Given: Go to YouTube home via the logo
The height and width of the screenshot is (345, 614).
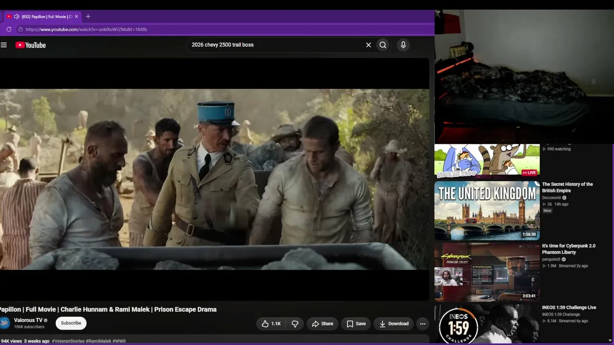Looking at the screenshot, I should pos(31,45).
